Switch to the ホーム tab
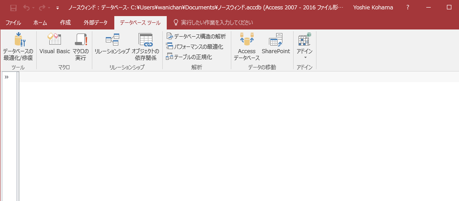The height and width of the screenshot is (201, 459). (x=40, y=22)
